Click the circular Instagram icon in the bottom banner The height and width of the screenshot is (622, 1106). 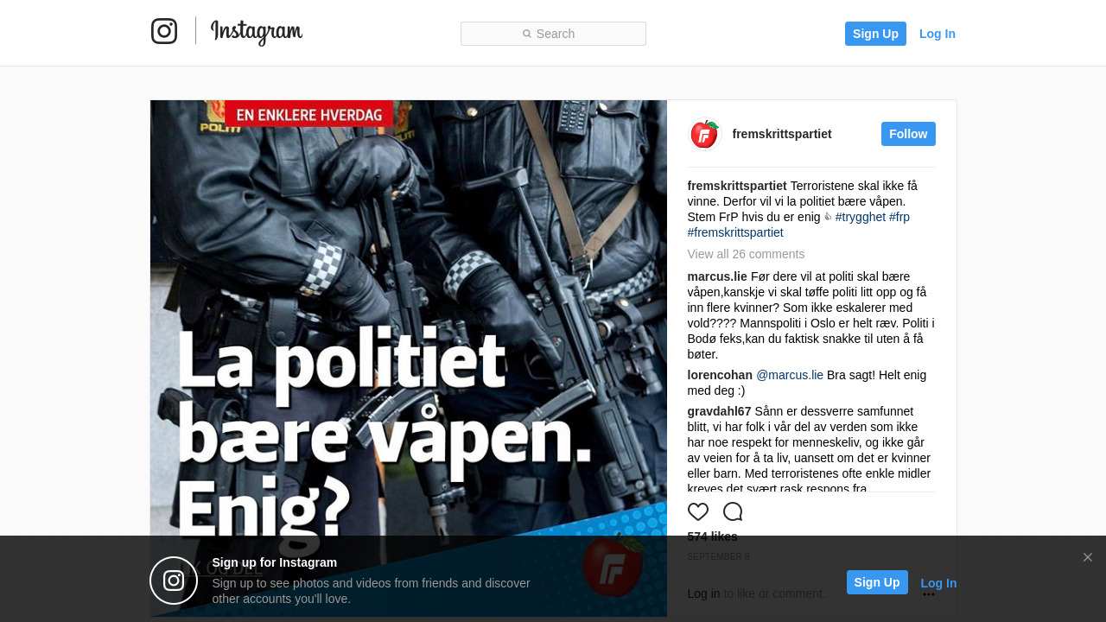pos(174,581)
